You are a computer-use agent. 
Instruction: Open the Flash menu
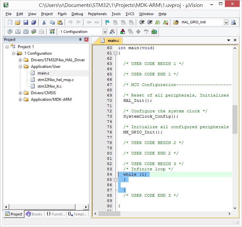tap(62, 14)
